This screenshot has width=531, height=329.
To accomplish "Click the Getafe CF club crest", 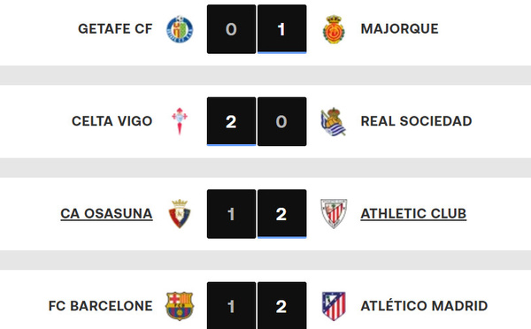I will tap(180, 29).
